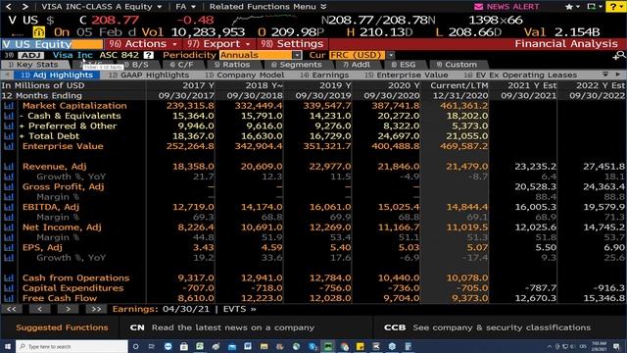Click the Settings button
This screenshot has width=627, height=353.
coord(292,43)
